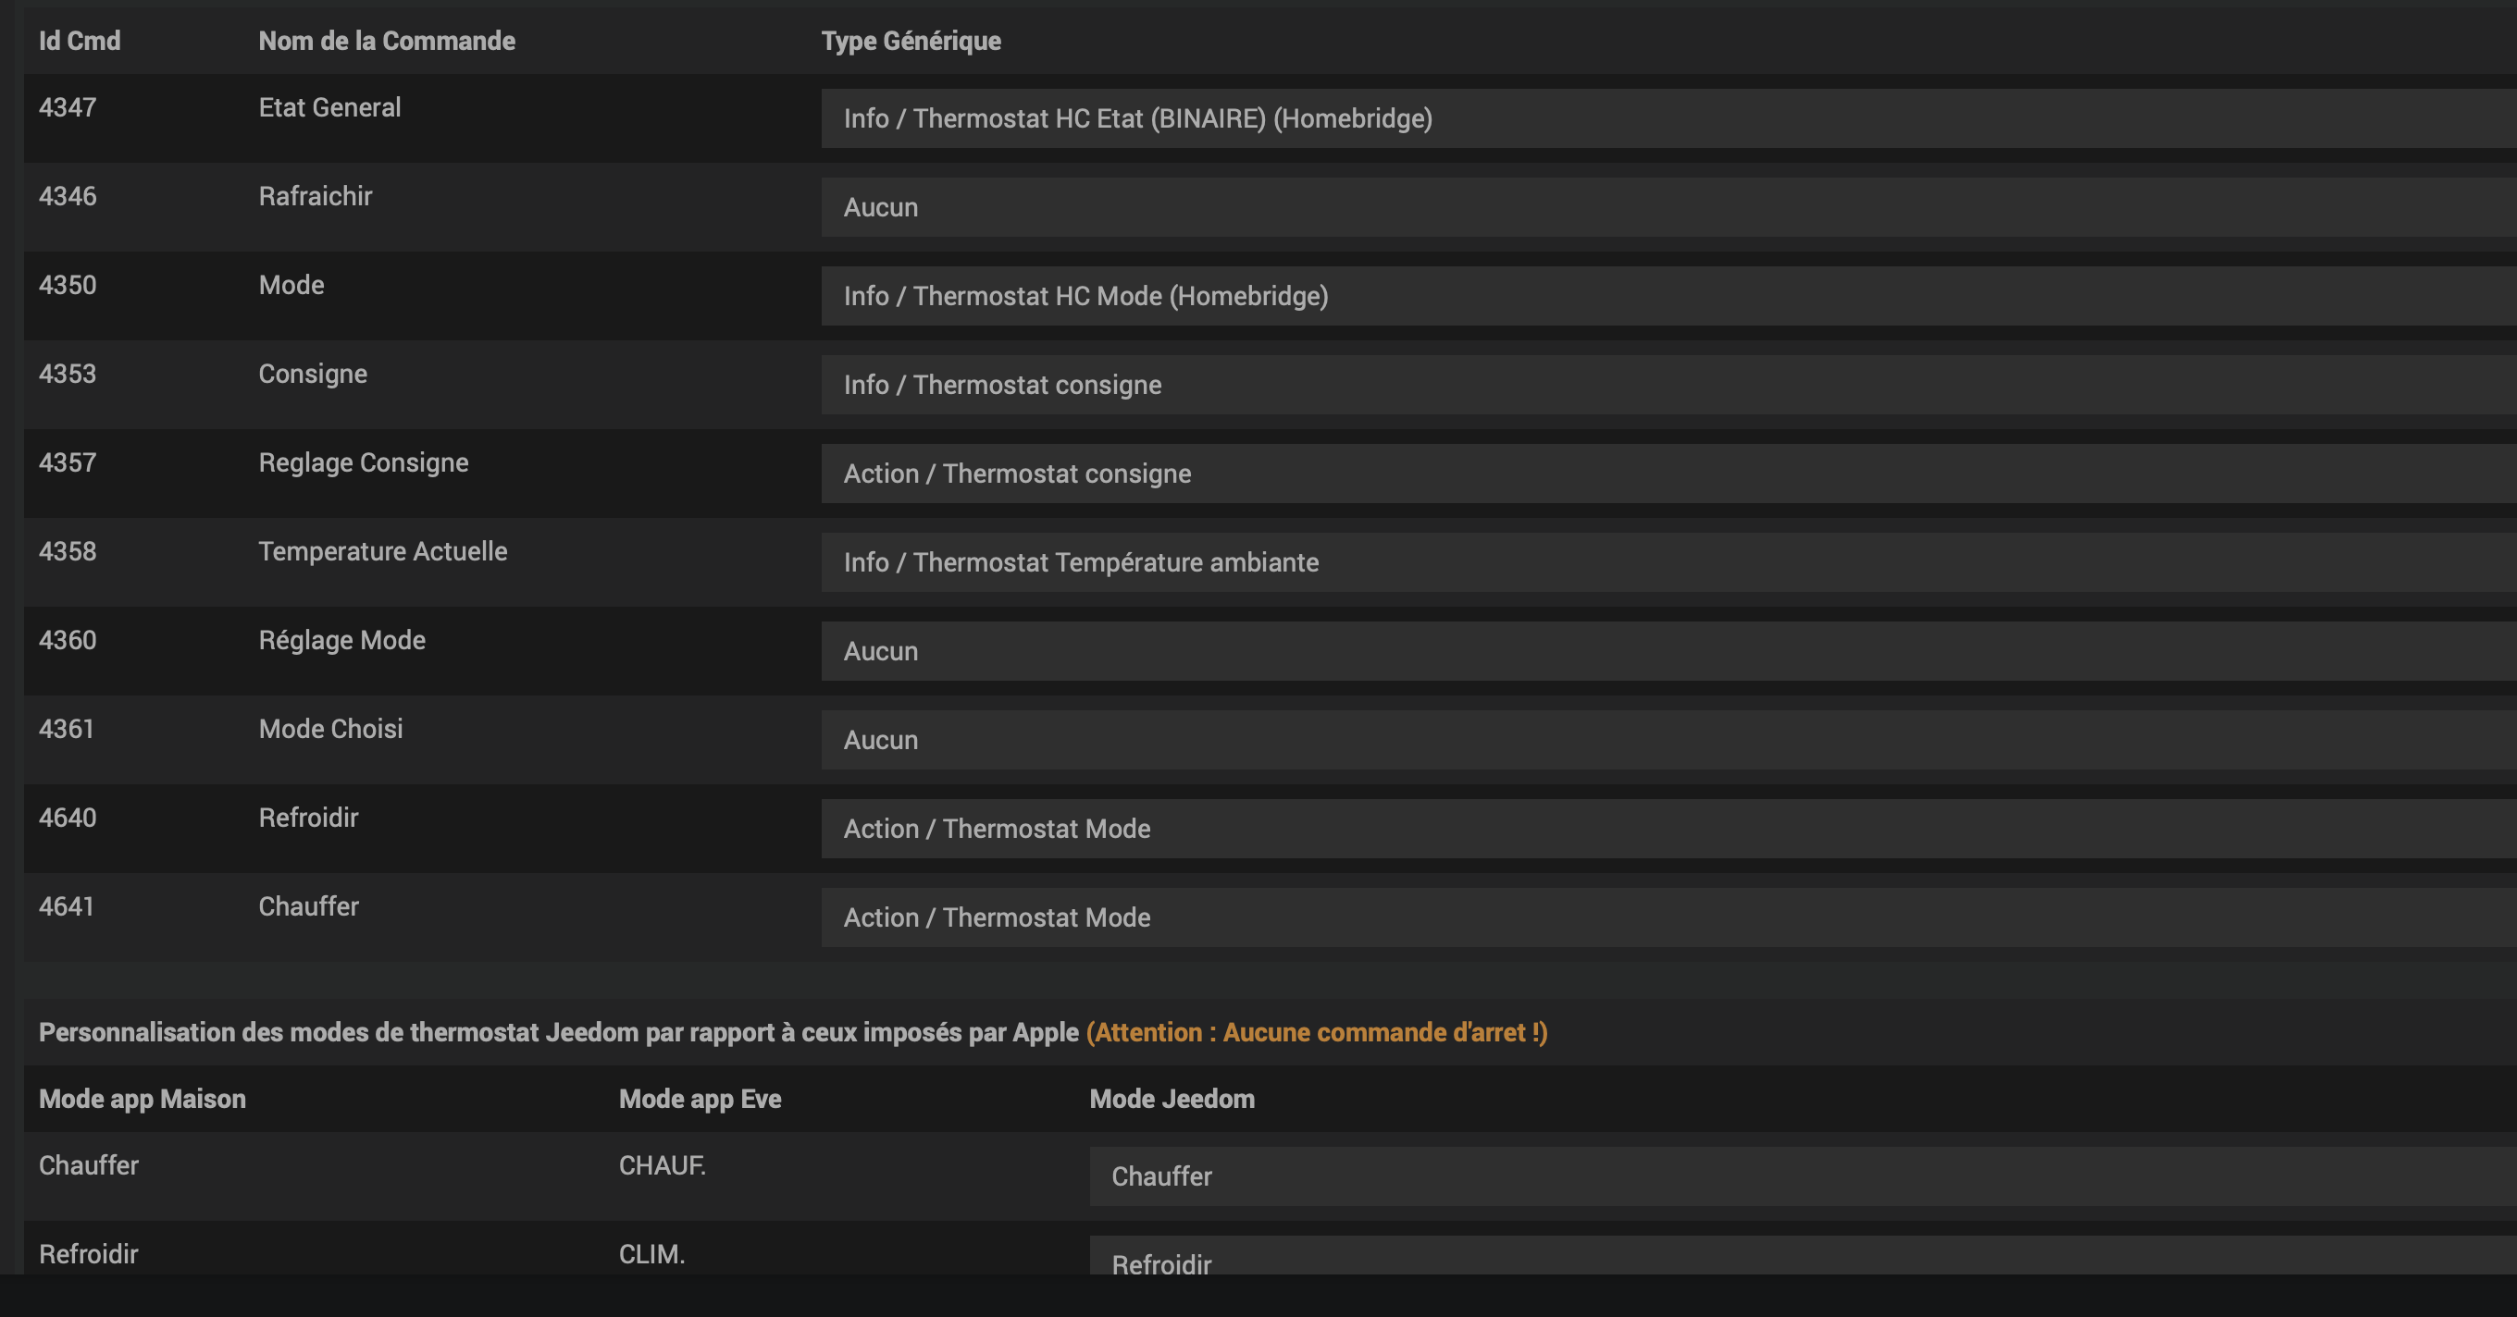Open generic type dropdown for Mode Choisi
The image size is (2517, 1317).
1668,740
